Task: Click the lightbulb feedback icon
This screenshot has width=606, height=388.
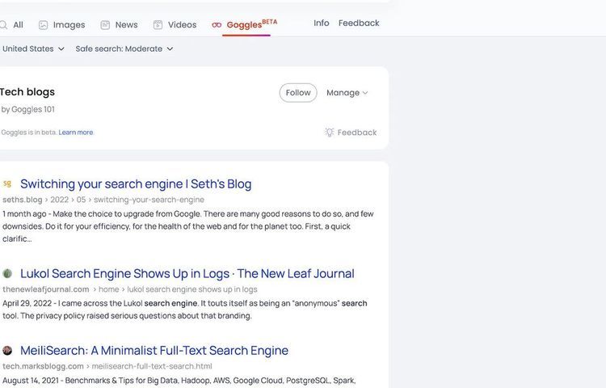Action: 330,133
